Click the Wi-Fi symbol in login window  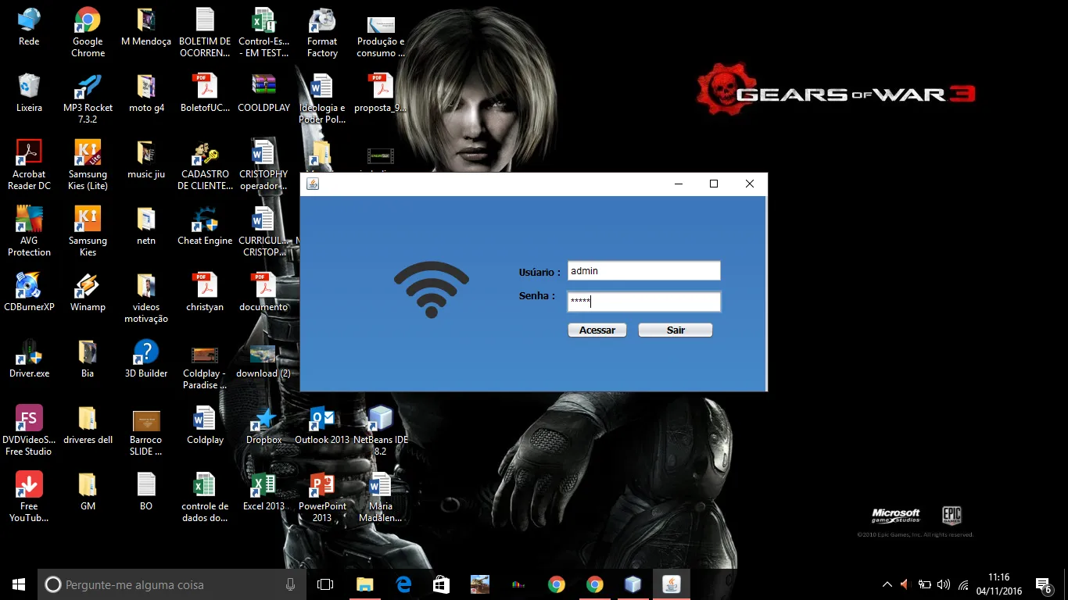point(431,289)
